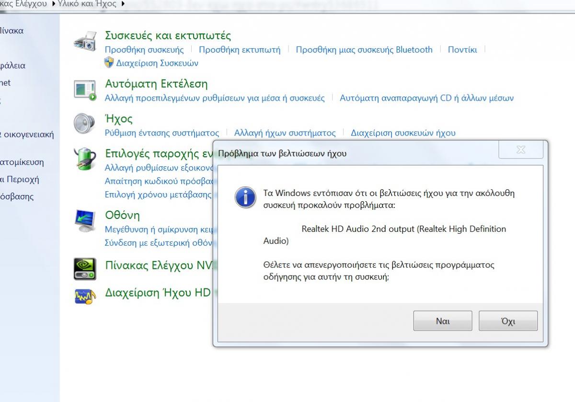Click Επιλογή χρόνου μετάβασης link
The image size is (575, 402).
pyautogui.click(x=158, y=195)
